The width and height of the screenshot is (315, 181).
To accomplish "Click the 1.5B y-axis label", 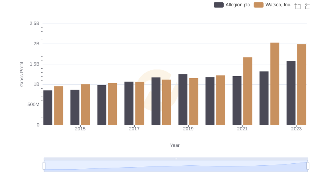I will tap(35, 64).
